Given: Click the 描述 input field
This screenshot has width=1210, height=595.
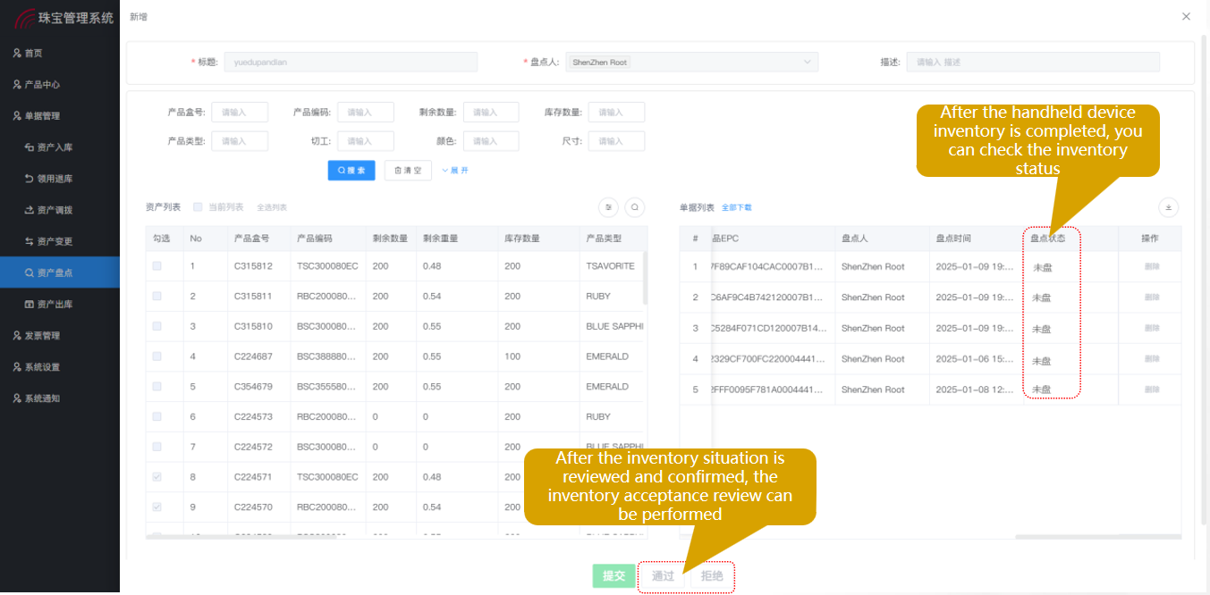Looking at the screenshot, I should tap(1032, 62).
